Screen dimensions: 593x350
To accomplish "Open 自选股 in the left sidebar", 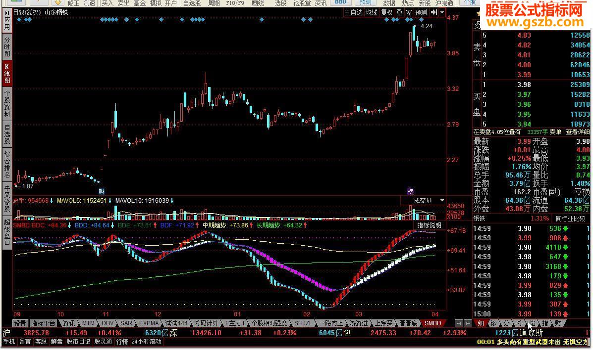I will (7, 135).
